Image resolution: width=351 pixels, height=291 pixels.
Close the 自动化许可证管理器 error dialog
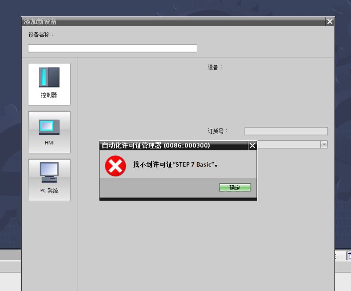point(252,146)
